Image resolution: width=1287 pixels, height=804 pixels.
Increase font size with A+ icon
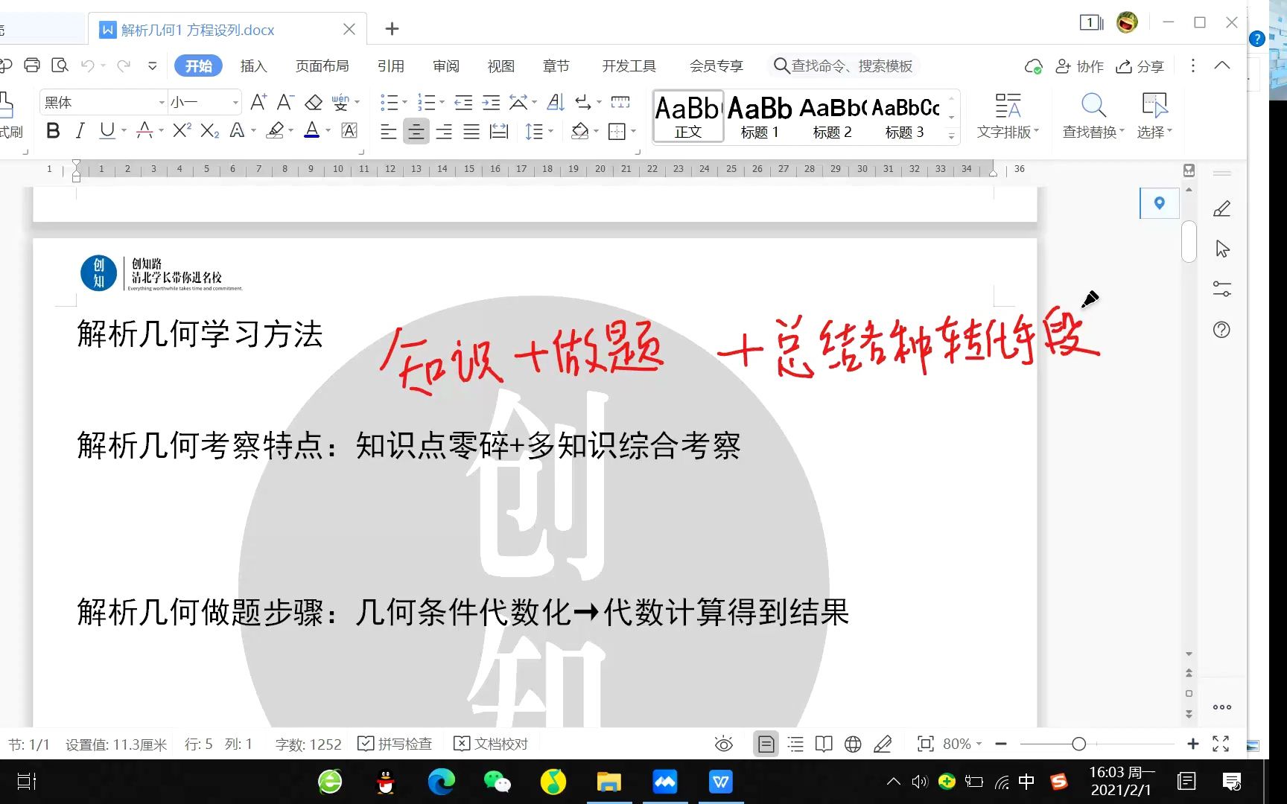tap(258, 102)
